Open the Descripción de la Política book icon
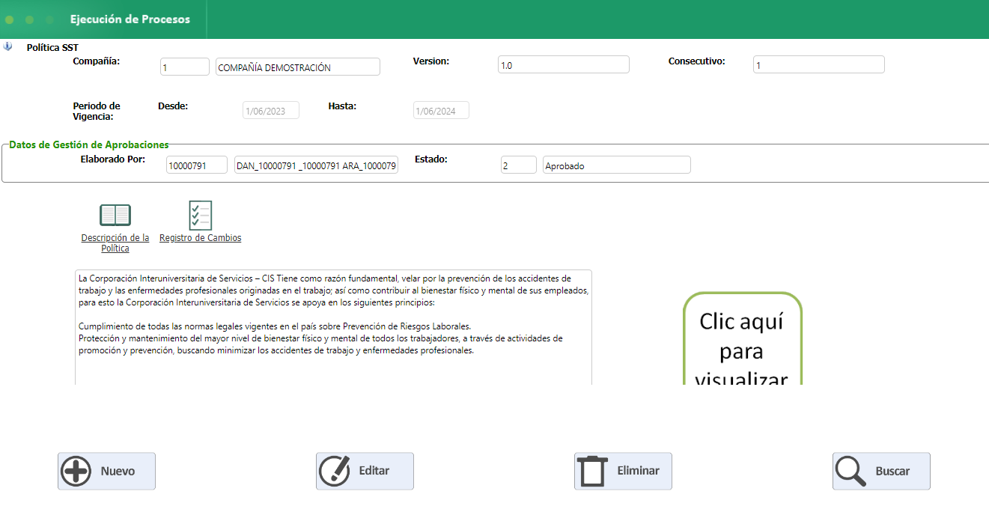 click(114, 214)
